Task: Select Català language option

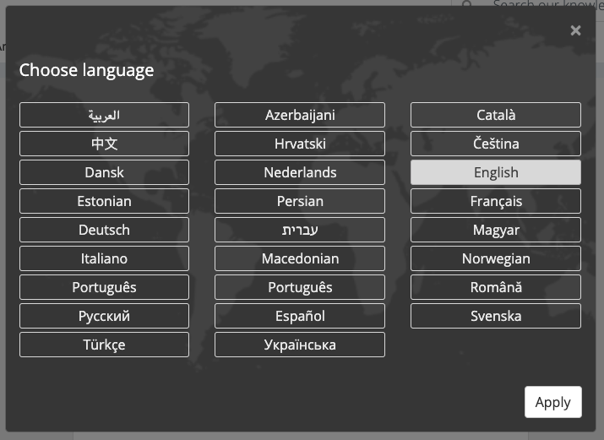Action: pyautogui.click(x=496, y=115)
